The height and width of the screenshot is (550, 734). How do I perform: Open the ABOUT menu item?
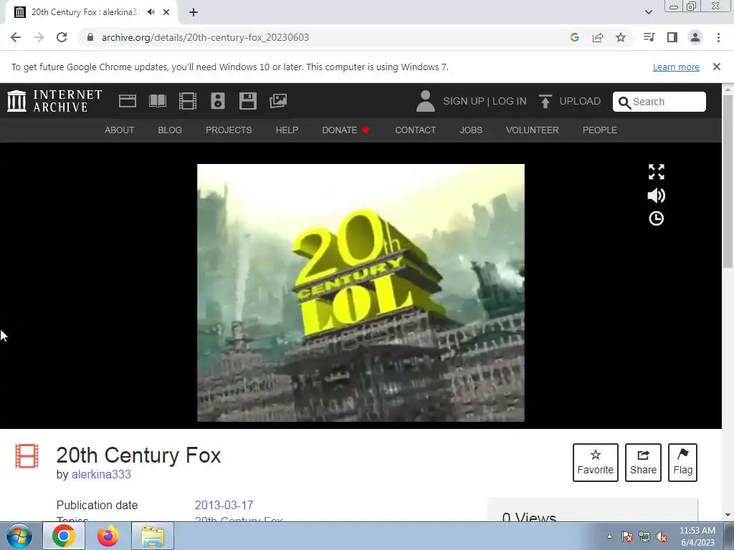(x=120, y=130)
